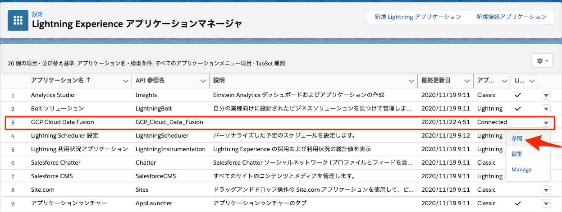Click Analytics Studio Lightning checkmark
This screenshot has height=212, width=562.
pos(518,95)
